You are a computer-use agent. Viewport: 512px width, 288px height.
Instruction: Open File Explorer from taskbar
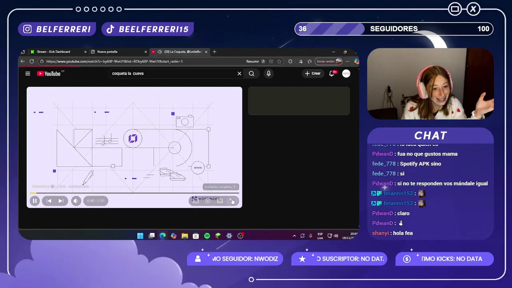(185, 236)
